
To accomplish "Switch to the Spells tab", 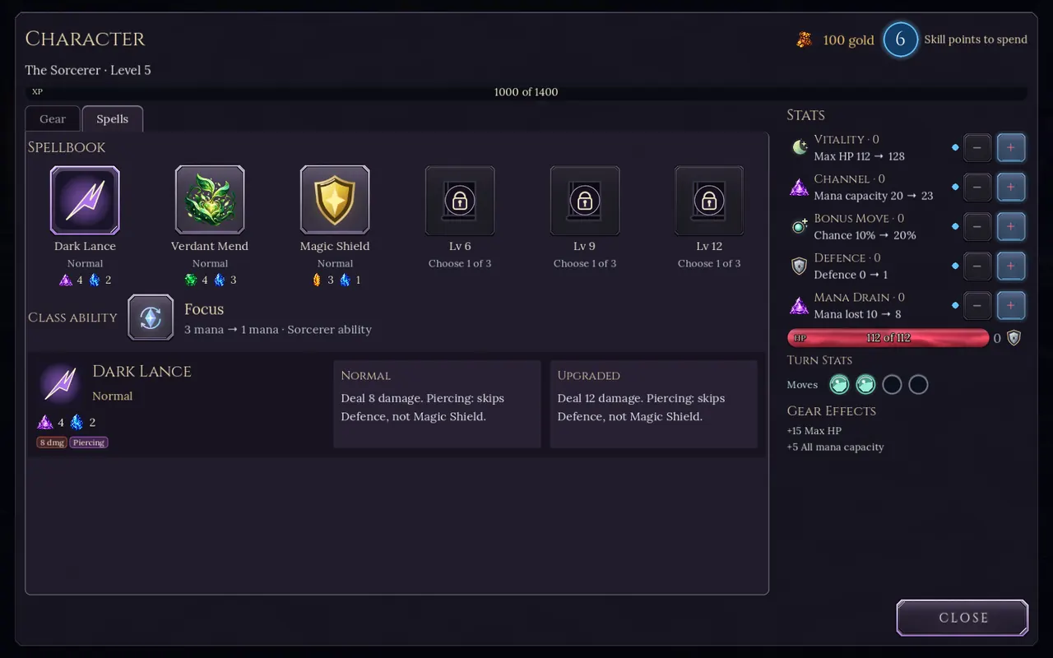I will pos(113,119).
